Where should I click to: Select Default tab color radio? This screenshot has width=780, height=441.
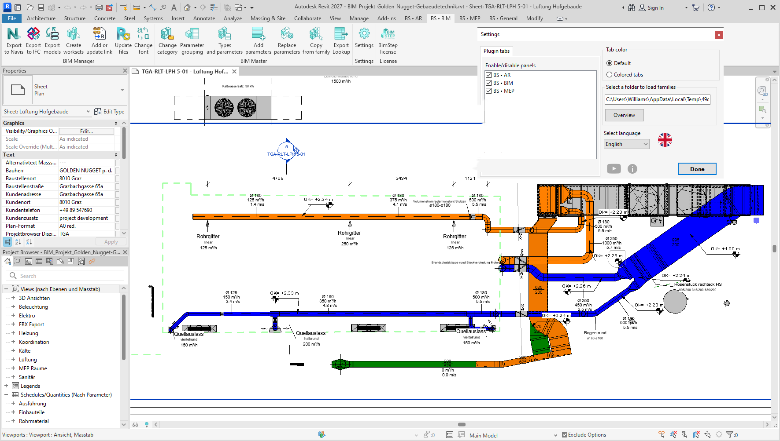610,63
